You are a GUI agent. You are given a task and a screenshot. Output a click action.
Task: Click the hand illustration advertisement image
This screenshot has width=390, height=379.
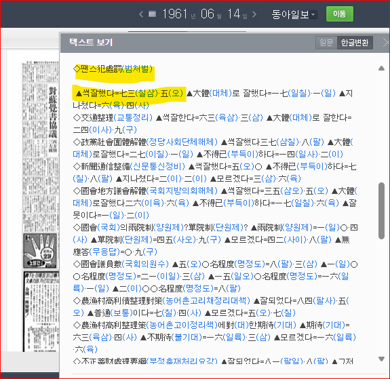pyautogui.click(x=40, y=251)
